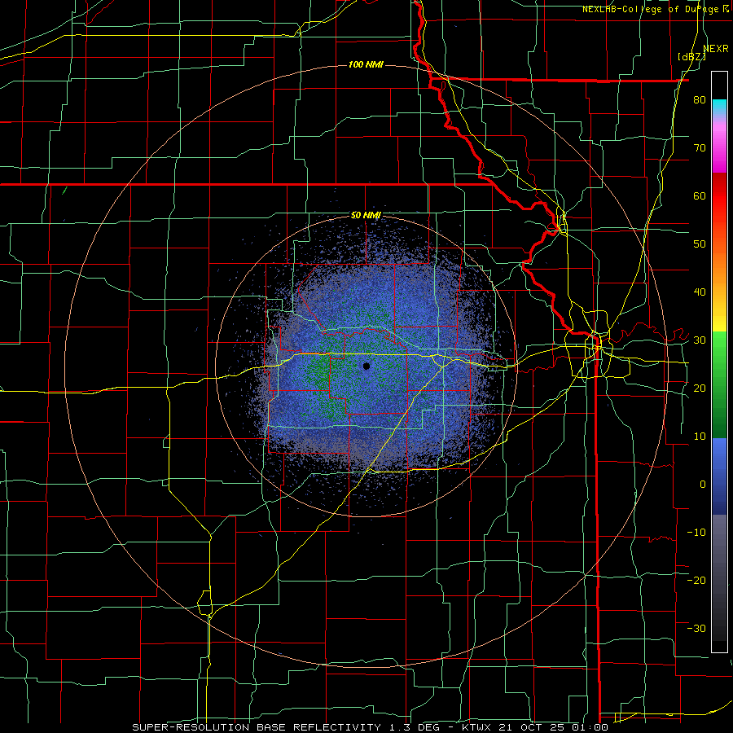This screenshot has height=733, width=733.
Task: Click the 10 value on the dBZ scale
Action: 700,437
